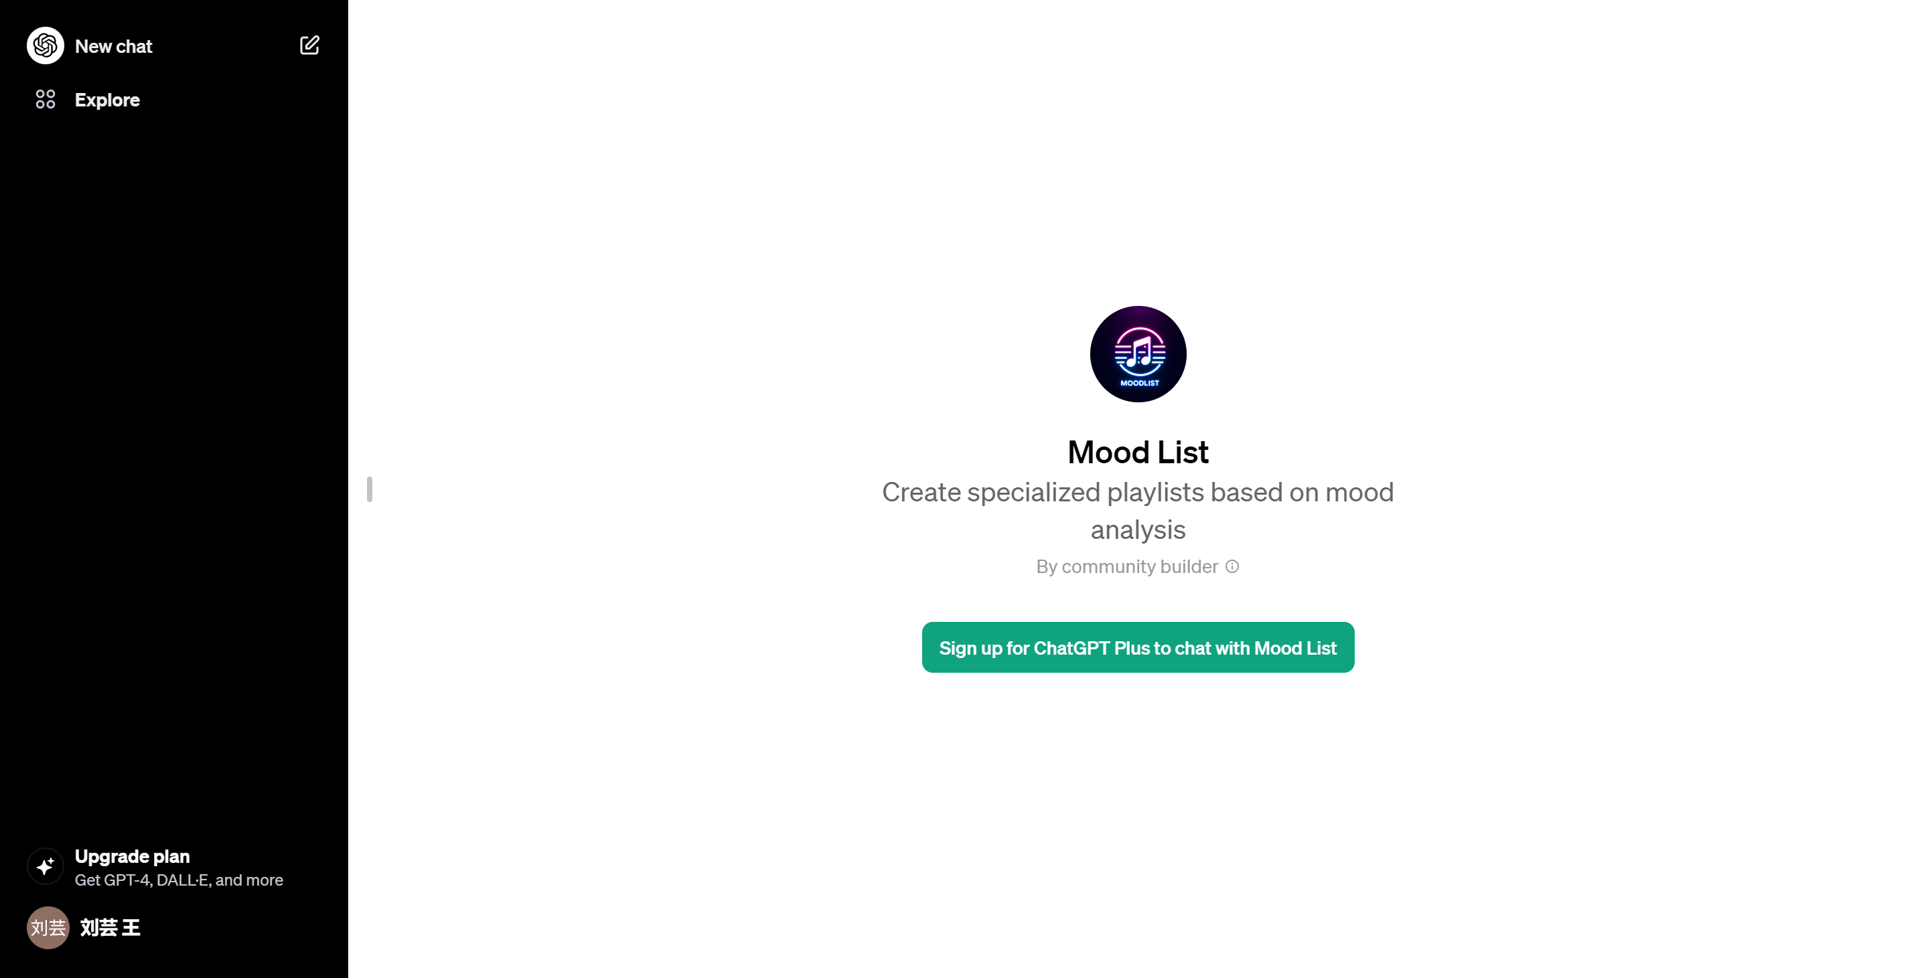Click the ChatGPT logo in the sidebar
This screenshot has height=978, width=1928.
pos(45,46)
